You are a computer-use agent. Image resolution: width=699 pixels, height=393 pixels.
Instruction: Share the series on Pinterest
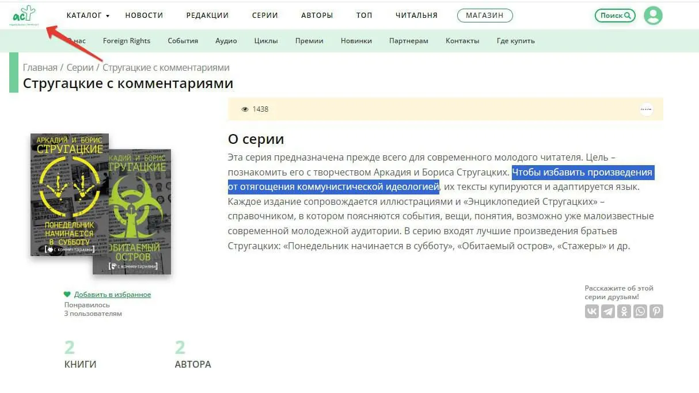(656, 311)
